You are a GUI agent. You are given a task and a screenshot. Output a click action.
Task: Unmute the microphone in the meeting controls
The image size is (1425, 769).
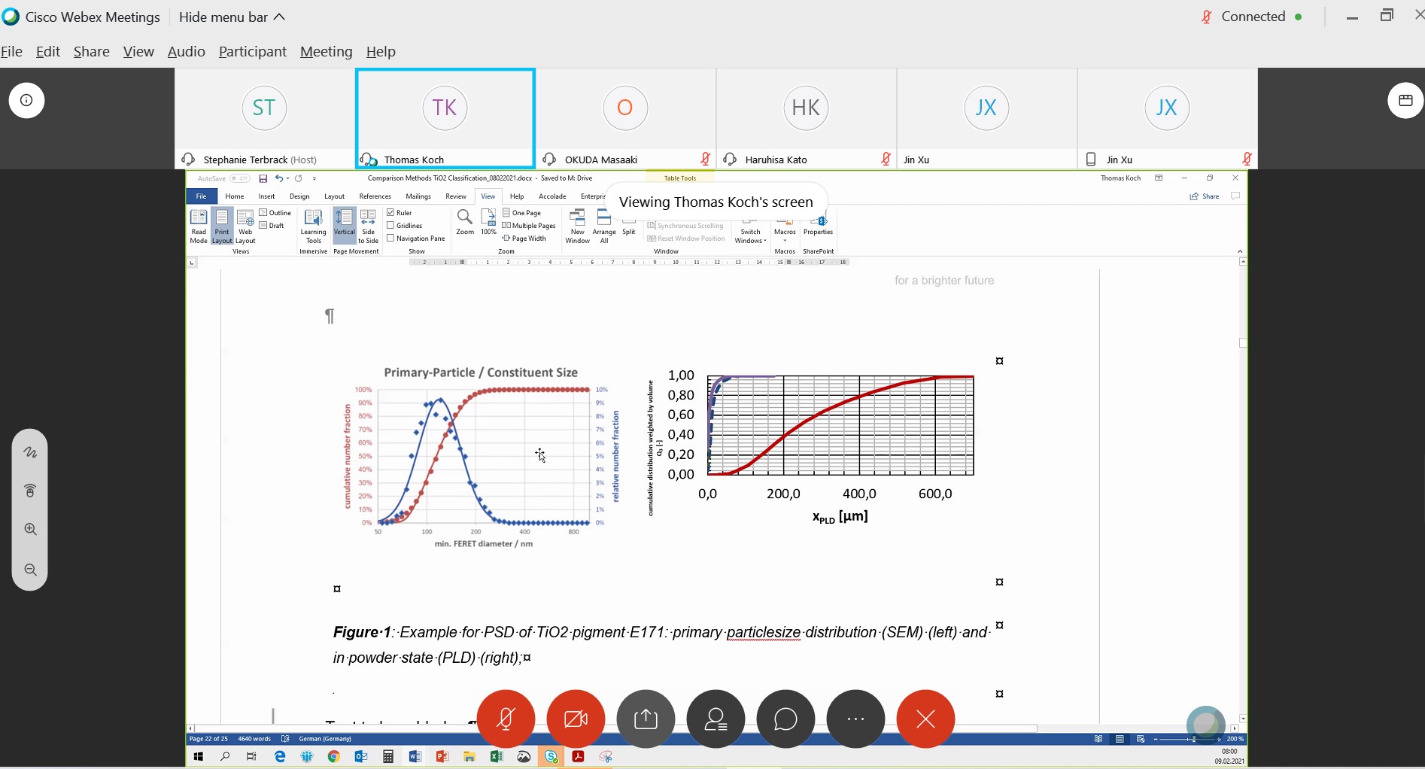(506, 719)
